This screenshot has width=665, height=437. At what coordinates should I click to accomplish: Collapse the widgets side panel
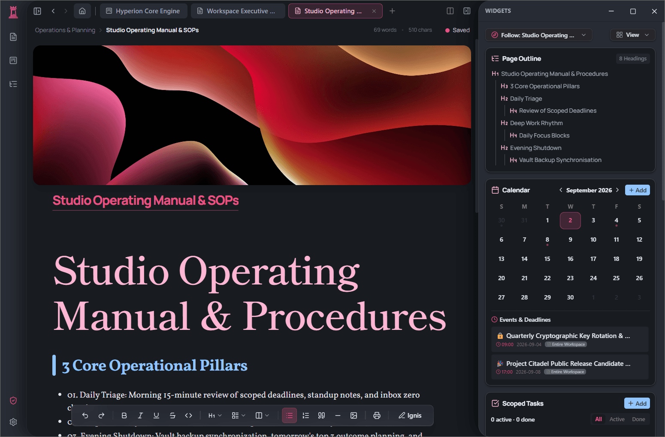467,11
